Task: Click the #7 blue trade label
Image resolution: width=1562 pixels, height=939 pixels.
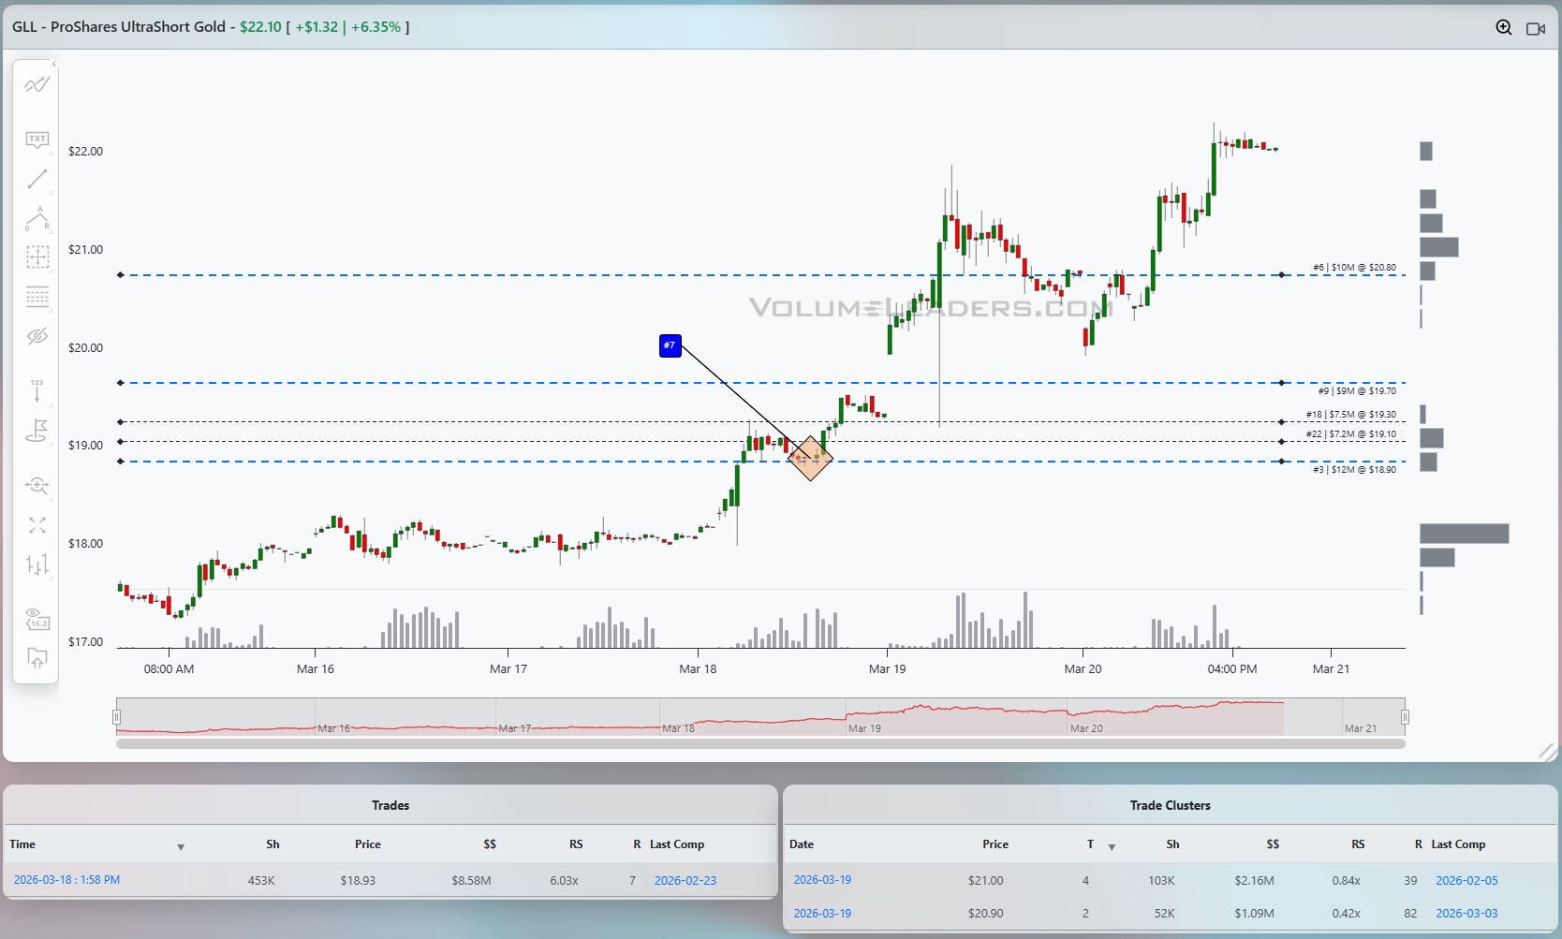Action: (x=670, y=345)
